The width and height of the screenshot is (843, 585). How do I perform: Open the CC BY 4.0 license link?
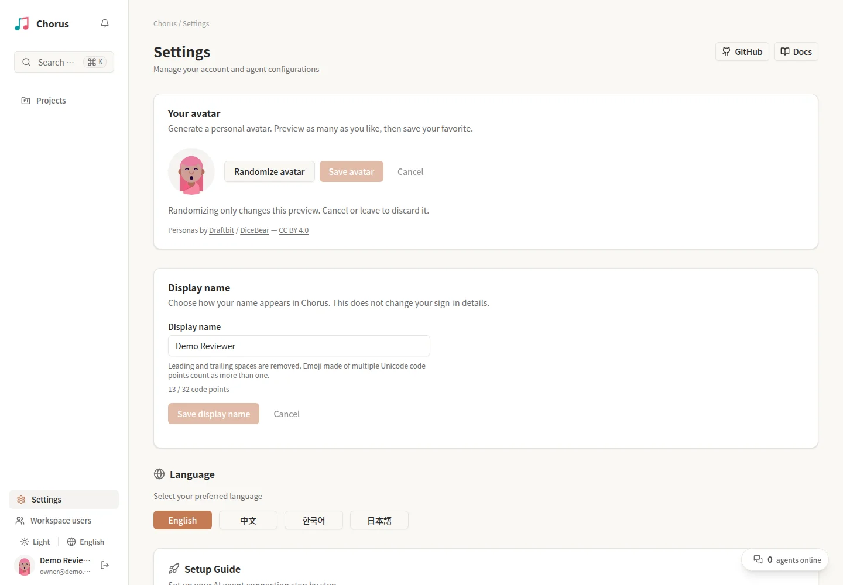[x=293, y=230]
